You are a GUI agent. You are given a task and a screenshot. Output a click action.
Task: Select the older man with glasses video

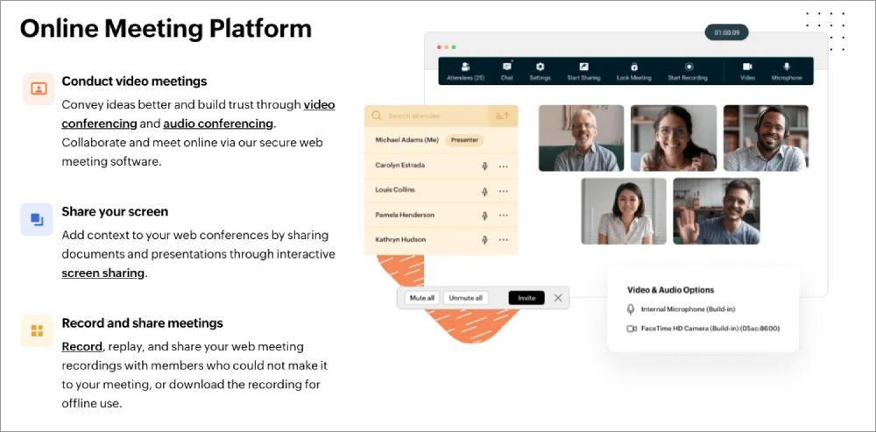(x=581, y=138)
